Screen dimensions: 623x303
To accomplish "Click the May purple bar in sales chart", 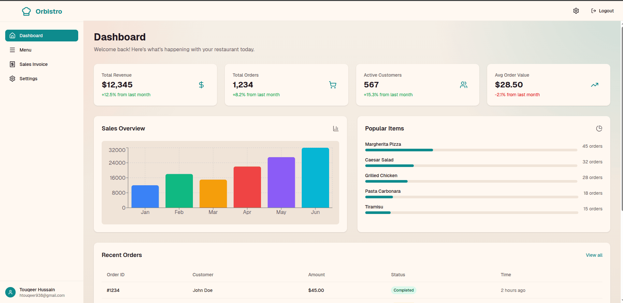I will pos(281,182).
